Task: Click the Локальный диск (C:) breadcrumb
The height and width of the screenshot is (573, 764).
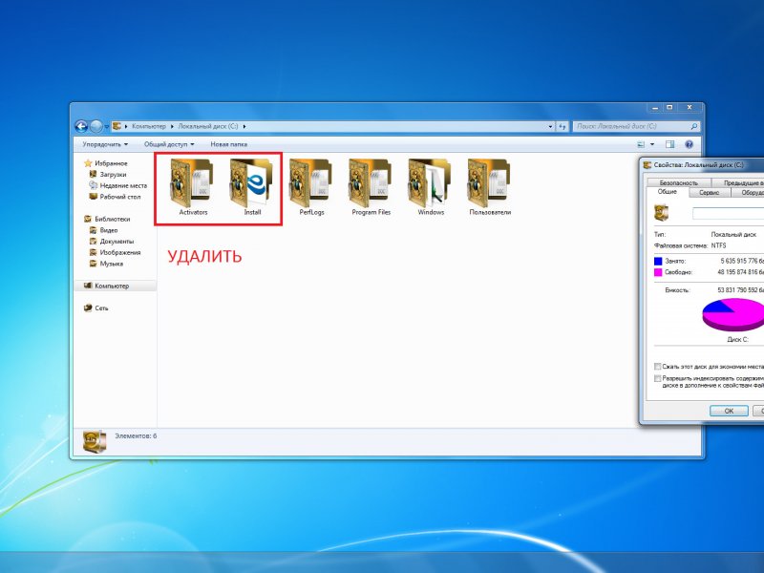Action: click(x=208, y=126)
